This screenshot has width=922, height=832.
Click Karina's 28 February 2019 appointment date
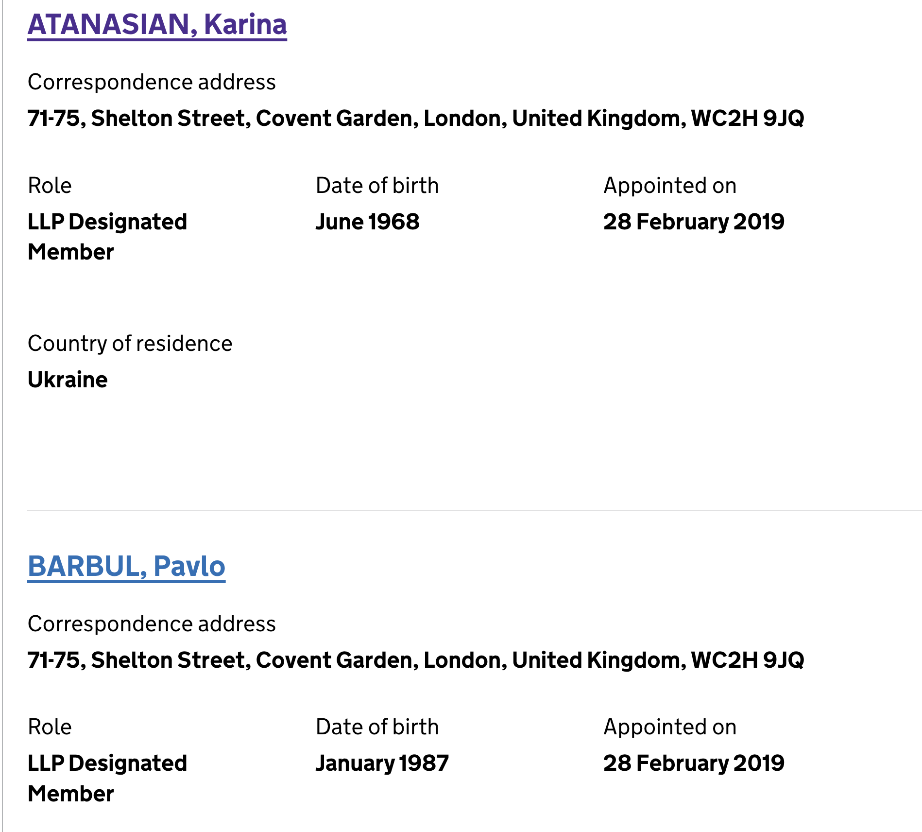pyautogui.click(x=693, y=222)
